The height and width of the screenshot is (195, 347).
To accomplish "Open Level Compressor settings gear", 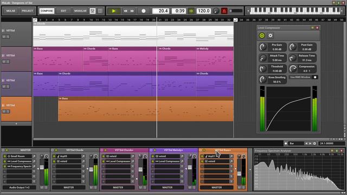I will point(271,35).
